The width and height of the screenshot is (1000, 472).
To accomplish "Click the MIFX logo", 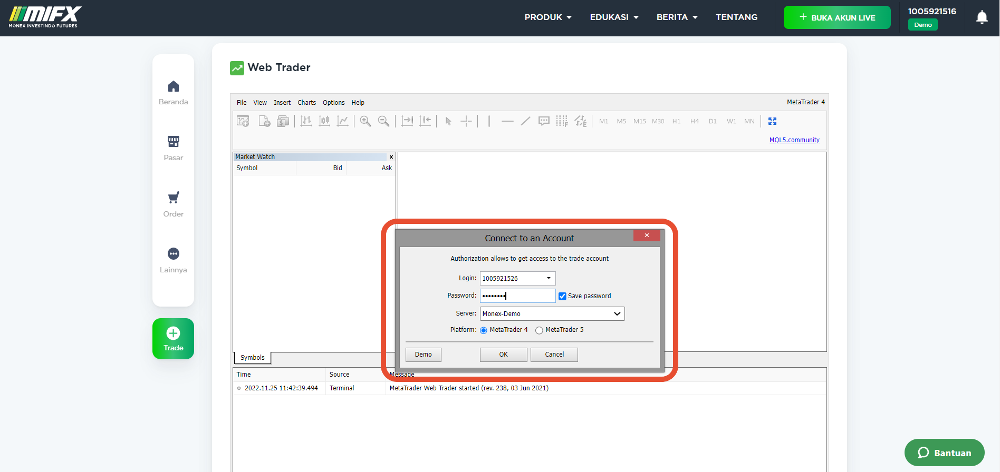I will pyautogui.click(x=45, y=17).
